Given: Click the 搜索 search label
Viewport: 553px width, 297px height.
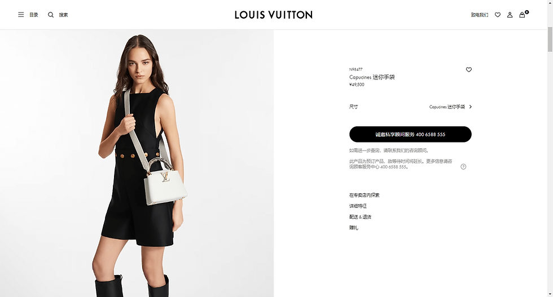Looking at the screenshot, I should click(x=63, y=15).
